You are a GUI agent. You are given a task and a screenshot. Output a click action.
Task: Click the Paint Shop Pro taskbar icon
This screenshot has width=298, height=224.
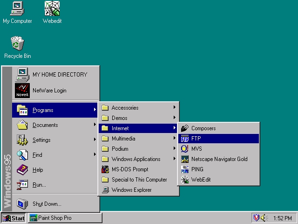(x=33, y=218)
